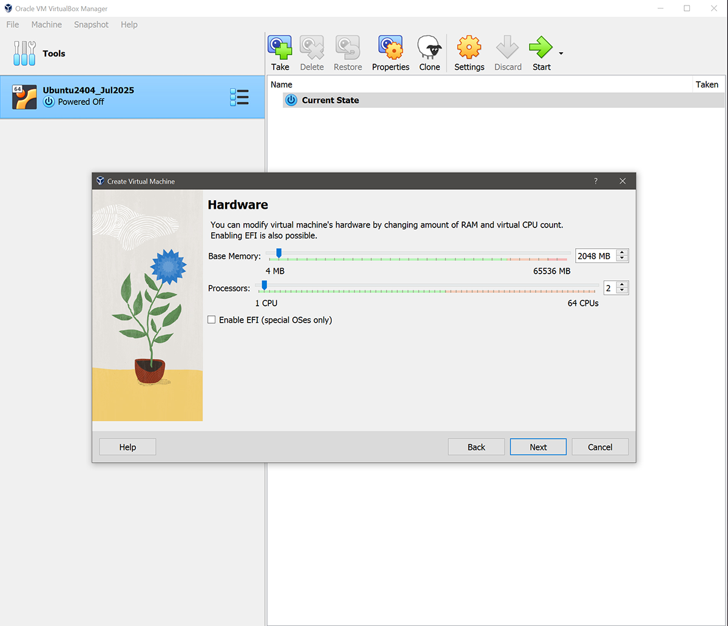Image resolution: width=728 pixels, height=626 pixels.
Task: Click the Taken column header
Action: (x=707, y=84)
